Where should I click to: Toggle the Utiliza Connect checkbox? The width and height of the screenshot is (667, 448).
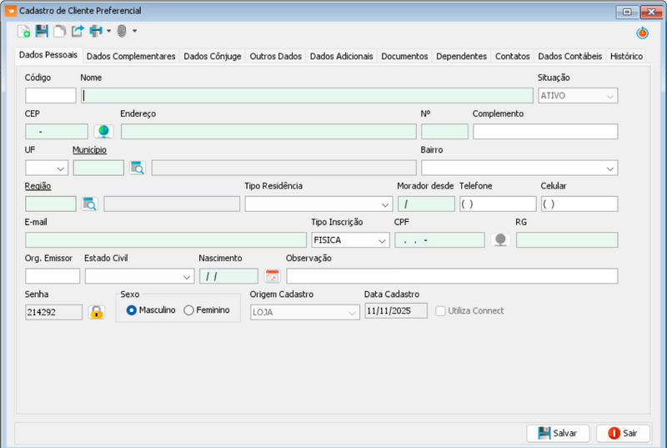[441, 311]
